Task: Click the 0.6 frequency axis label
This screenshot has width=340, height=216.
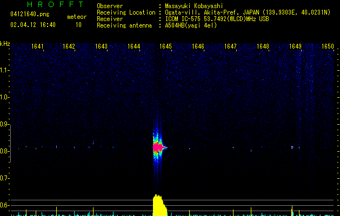Action: [5, 205]
